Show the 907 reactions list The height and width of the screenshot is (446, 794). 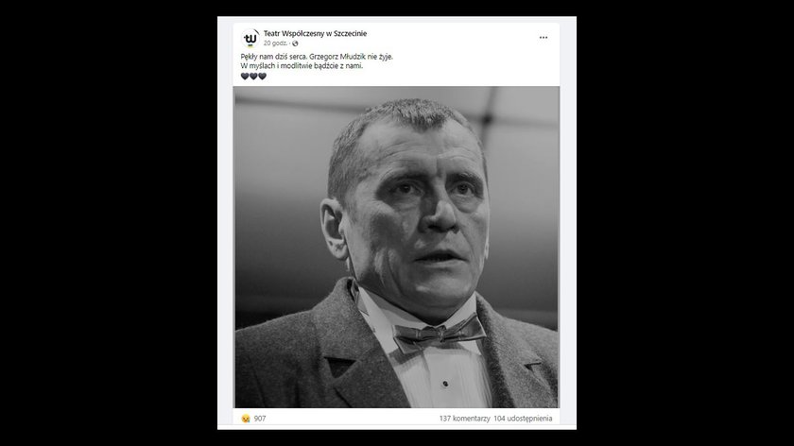[260, 419]
